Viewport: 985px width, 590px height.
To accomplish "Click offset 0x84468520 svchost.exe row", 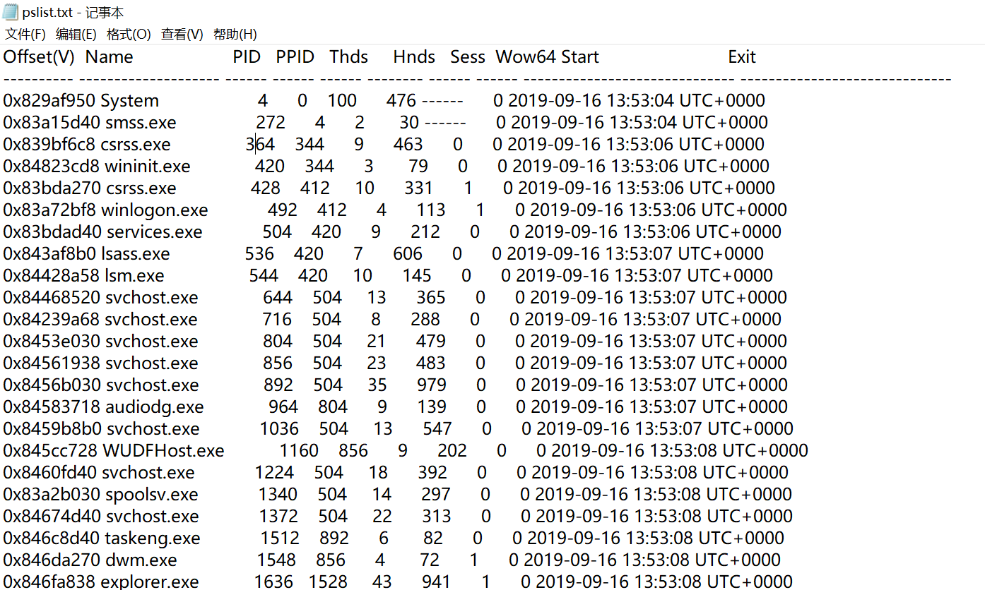I will 394,298.
